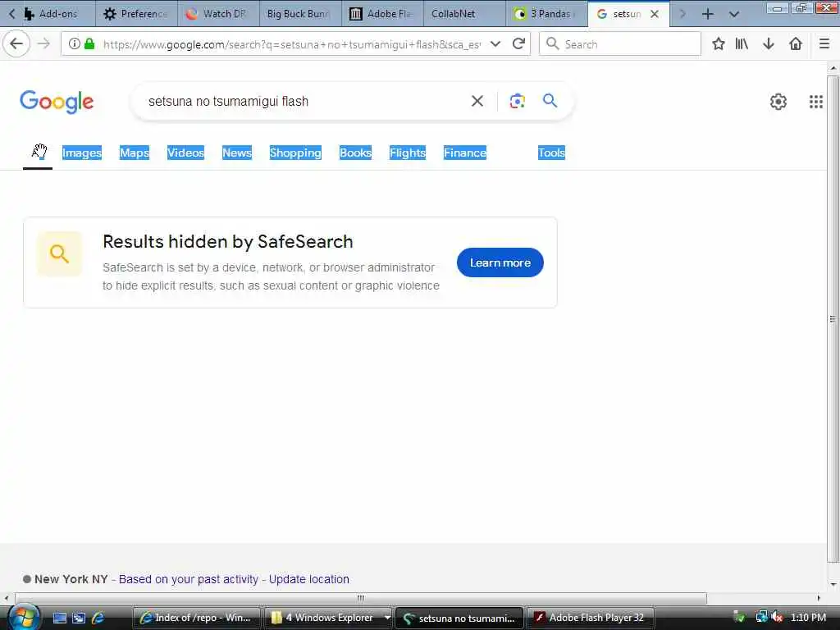The width and height of the screenshot is (840, 630).
Task: Switch to the Add-ons tab
Action: click(x=58, y=14)
